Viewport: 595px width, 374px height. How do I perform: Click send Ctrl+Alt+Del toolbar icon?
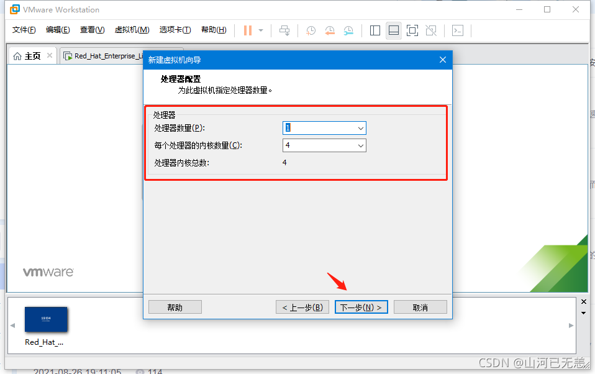click(x=284, y=30)
